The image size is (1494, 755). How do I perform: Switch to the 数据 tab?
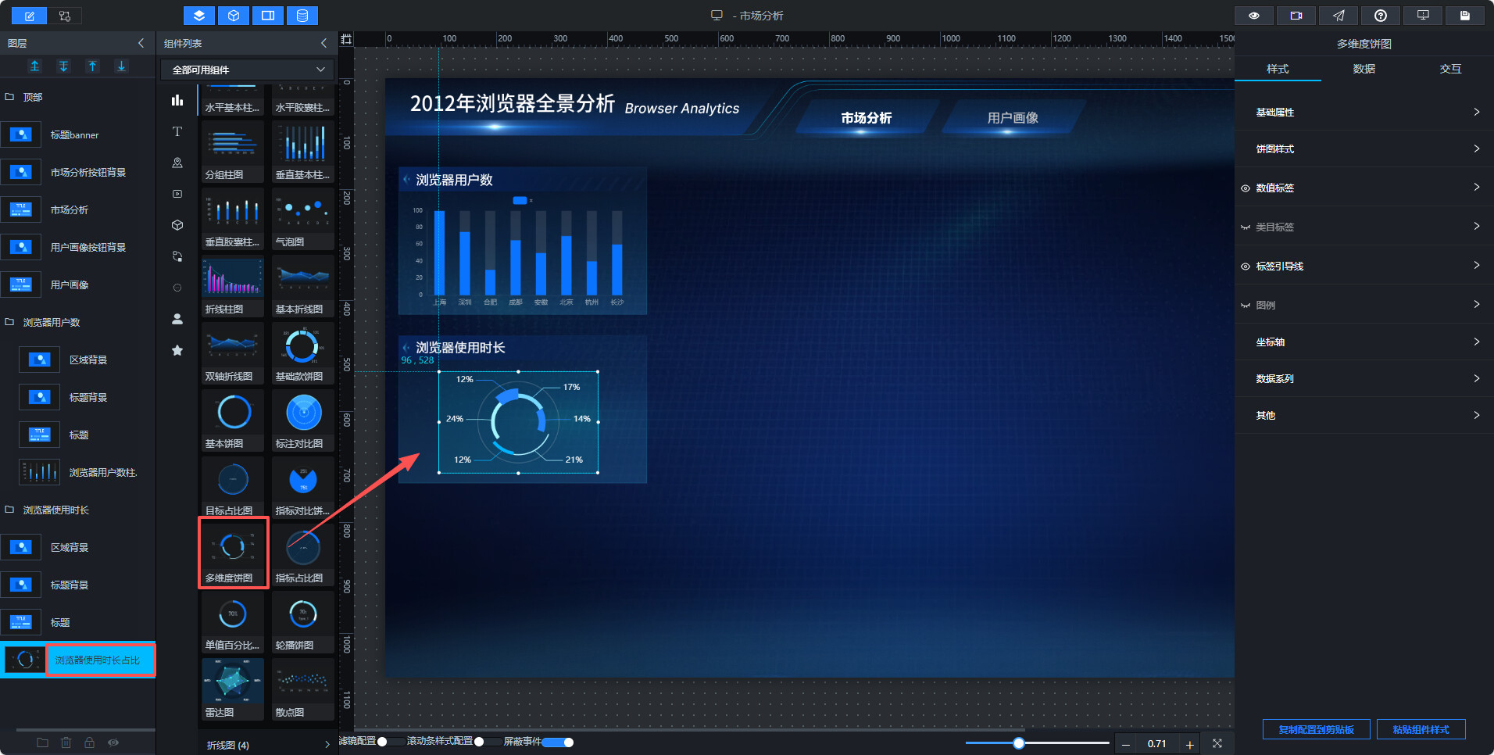pos(1364,69)
